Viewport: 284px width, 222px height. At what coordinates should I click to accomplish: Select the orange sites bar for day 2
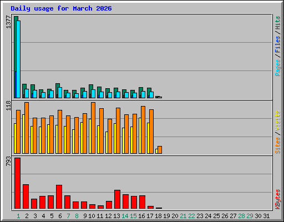coord(27,128)
